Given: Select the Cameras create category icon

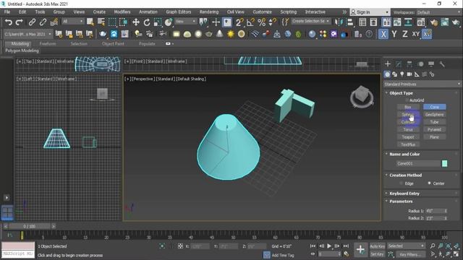Looking at the screenshot, I should coord(409,74).
